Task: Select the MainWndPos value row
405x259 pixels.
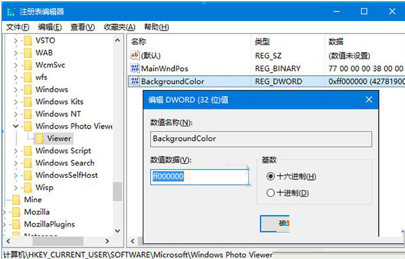Action: tap(266, 68)
